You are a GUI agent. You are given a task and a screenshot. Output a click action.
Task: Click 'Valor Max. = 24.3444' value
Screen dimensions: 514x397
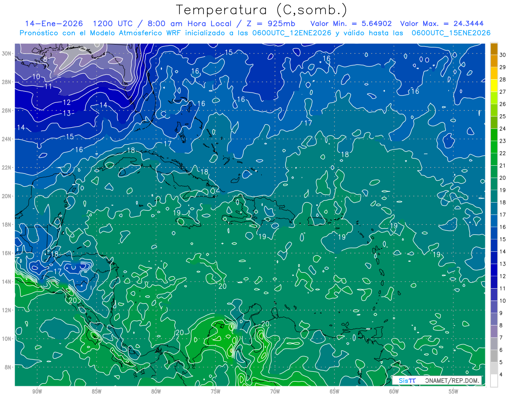(442, 24)
